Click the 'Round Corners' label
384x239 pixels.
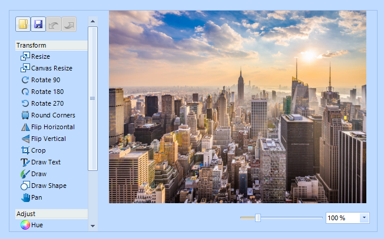(53, 115)
